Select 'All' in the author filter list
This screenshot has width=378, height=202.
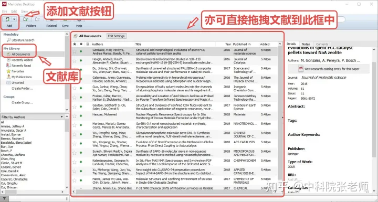point(3,122)
